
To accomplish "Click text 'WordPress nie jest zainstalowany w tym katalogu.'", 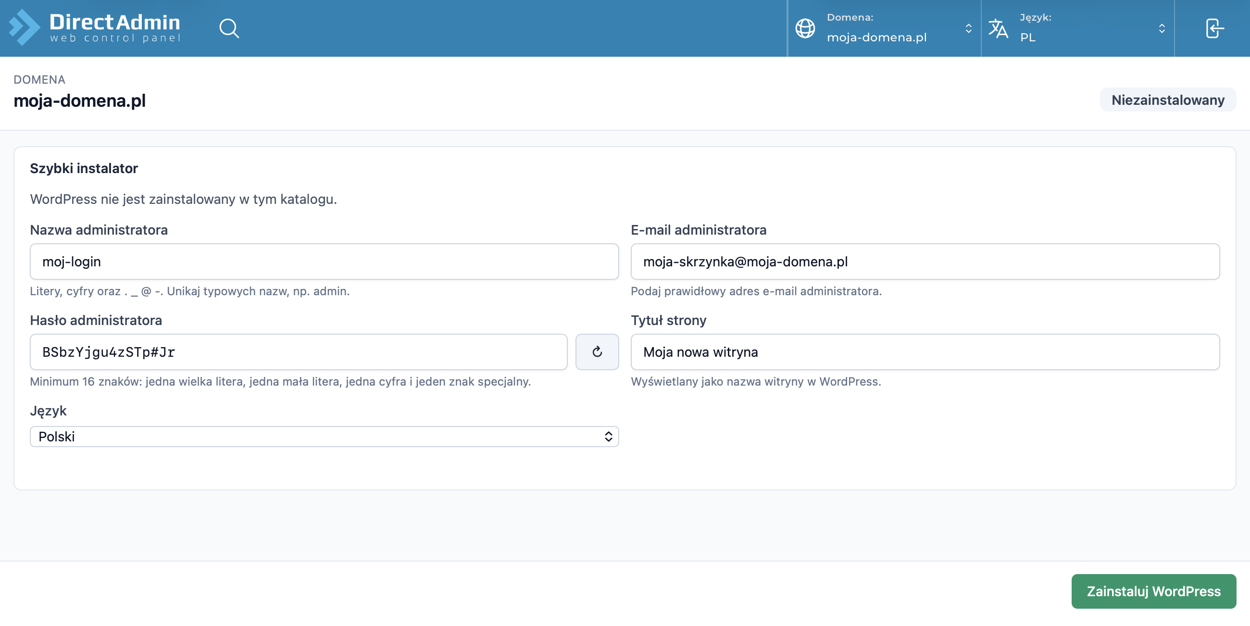I will 184,199.
